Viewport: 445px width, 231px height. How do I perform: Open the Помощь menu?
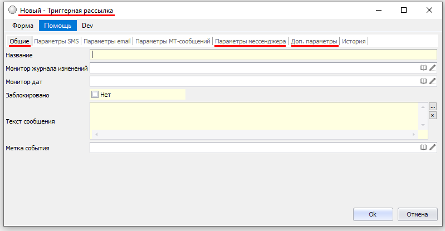57,26
